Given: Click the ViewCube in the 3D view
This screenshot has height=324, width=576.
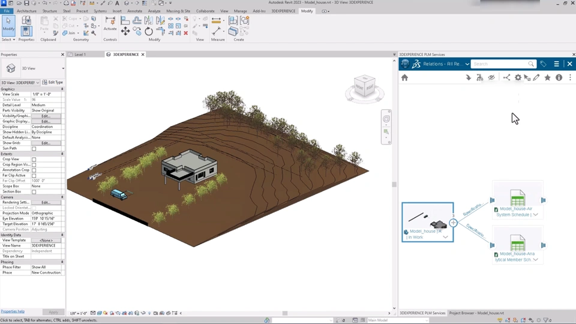Looking at the screenshot, I should pyautogui.click(x=364, y=87).
